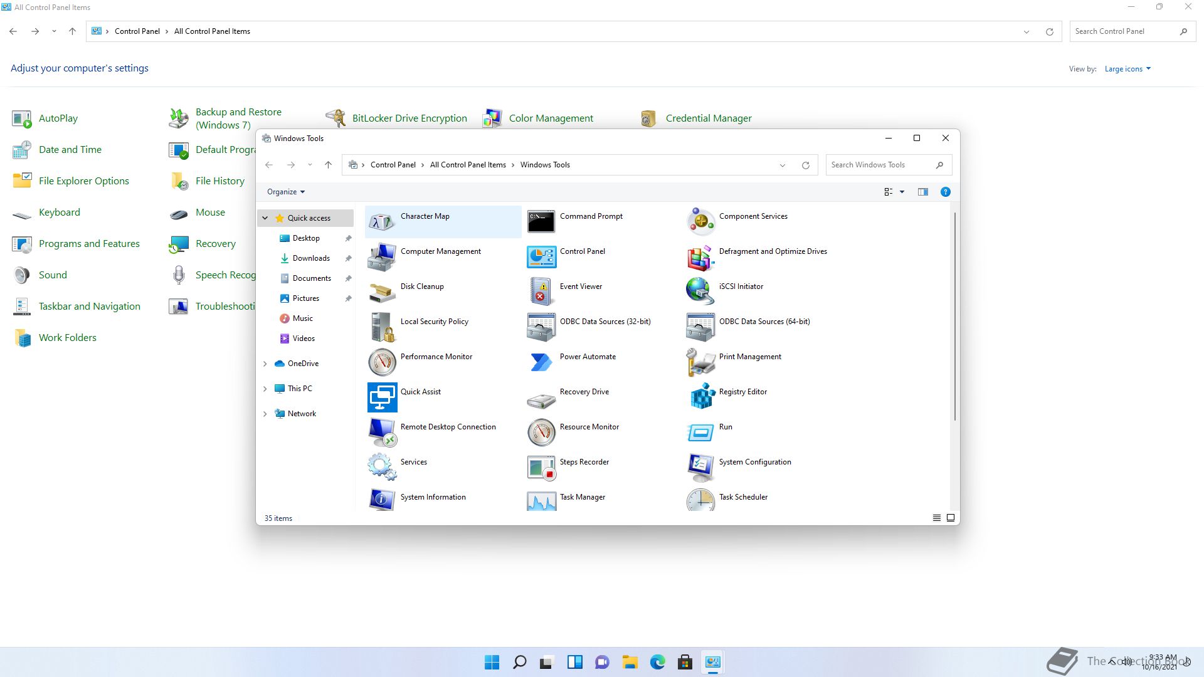Open Microsoft Edge from the taskbar

tap(657, 662)
